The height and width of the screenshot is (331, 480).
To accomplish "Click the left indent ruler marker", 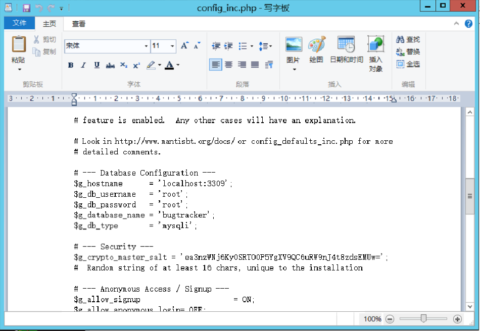I will [74, 99].
